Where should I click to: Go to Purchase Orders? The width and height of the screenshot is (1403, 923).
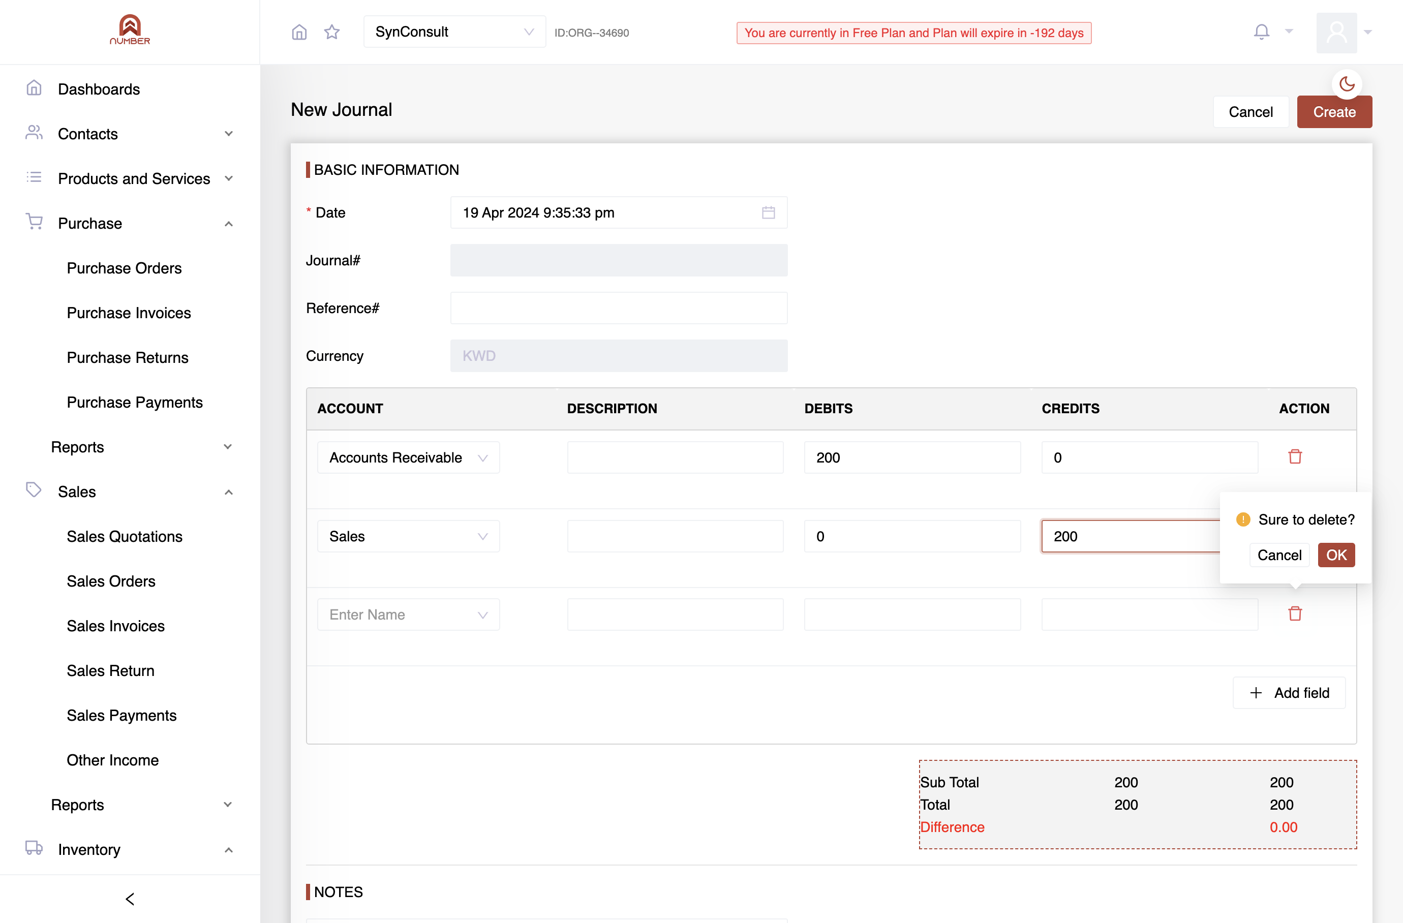pos(124,268)
